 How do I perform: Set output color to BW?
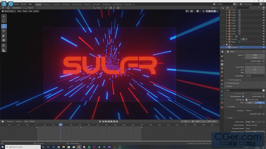(x=250, y=103)
